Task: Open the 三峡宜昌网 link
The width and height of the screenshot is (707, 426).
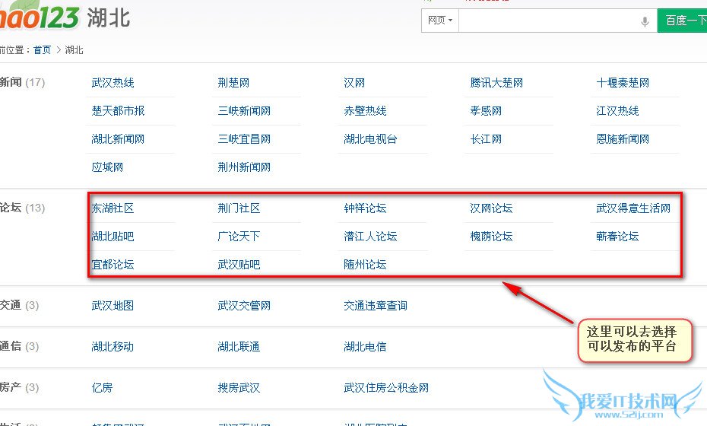Action: tap(244, 139)
